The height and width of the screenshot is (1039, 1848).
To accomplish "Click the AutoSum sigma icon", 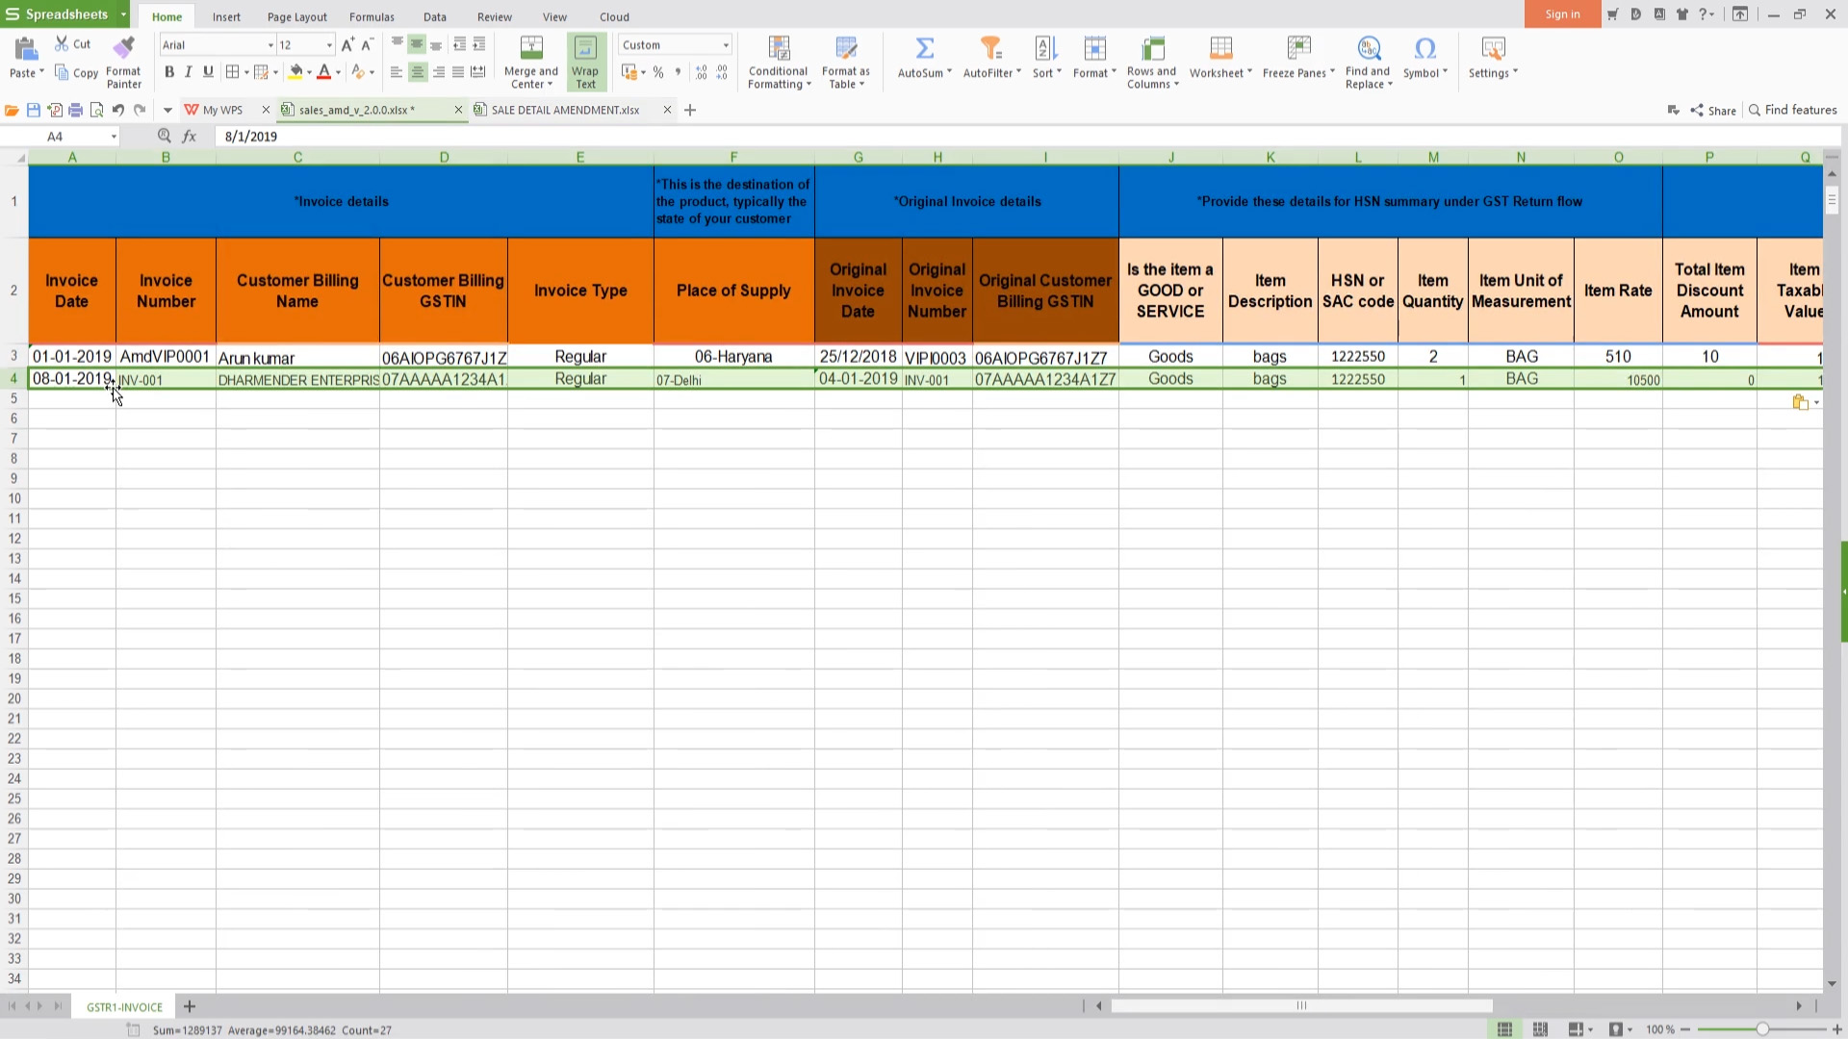I will point(924,48).
